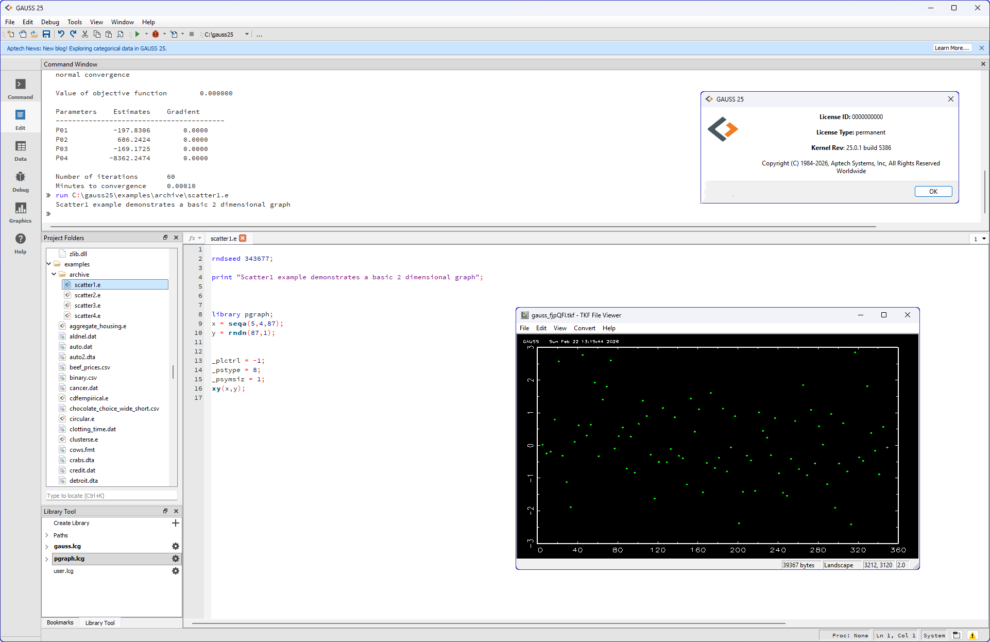Select beef_prices.csv in project tree

coord(90,367)
